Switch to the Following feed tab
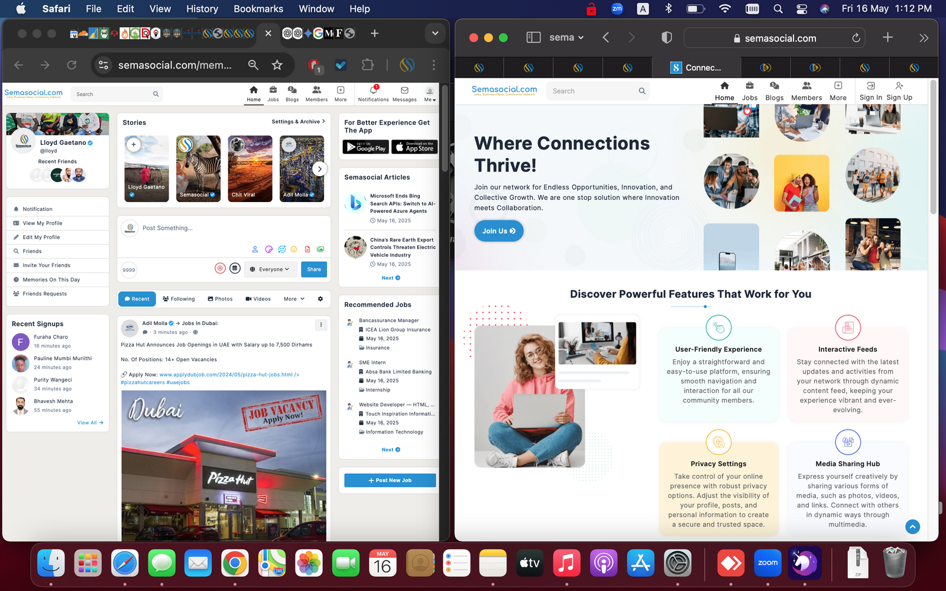 coord(179,299)
